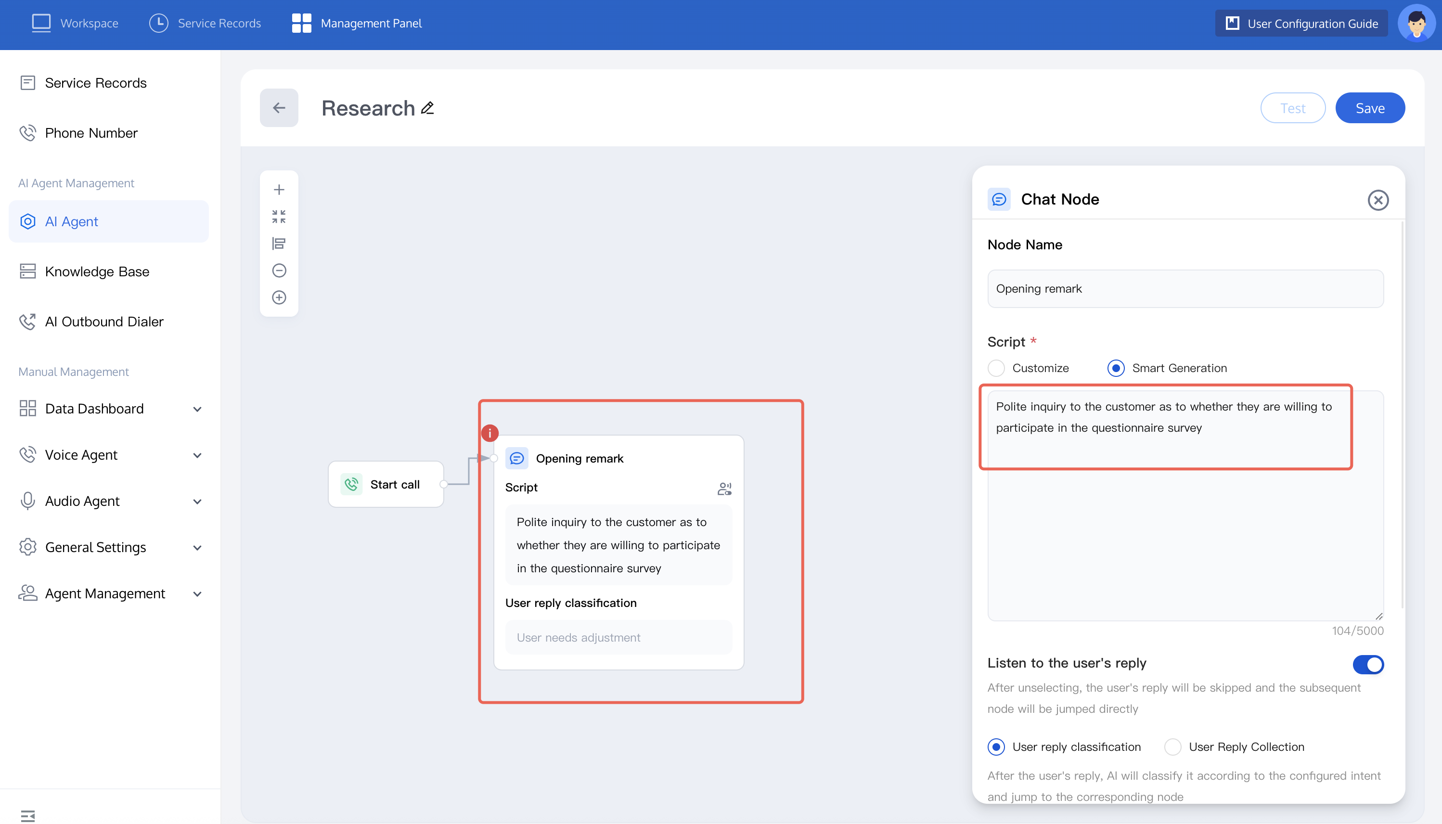Image resolution: width=1442 pixels, height=824 pixels.
Task: Open the User Configuration Guide
Action: pos(1301,23)
